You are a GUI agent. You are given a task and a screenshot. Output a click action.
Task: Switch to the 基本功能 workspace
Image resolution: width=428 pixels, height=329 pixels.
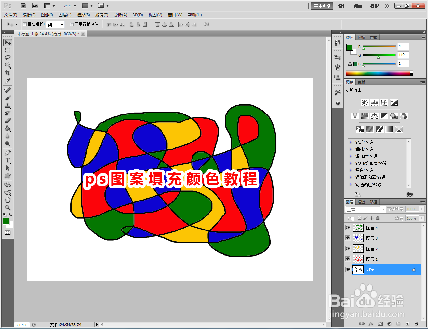pyautogui.click(x=322, y=6)
